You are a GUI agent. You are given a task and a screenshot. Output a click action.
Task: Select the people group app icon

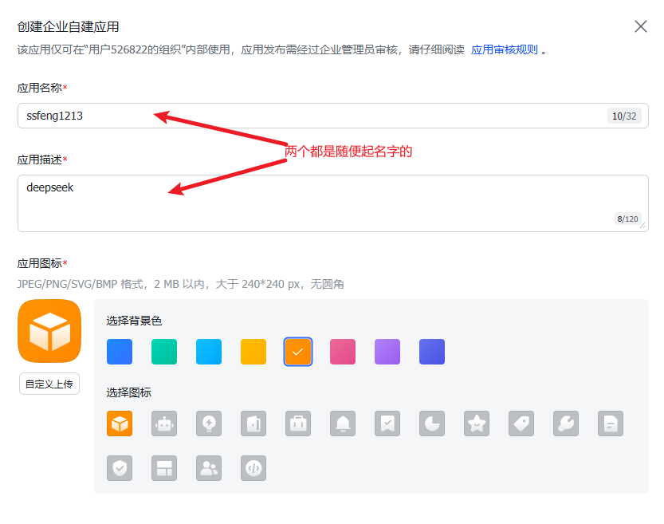pyautogui.click(x=209, y=468)
